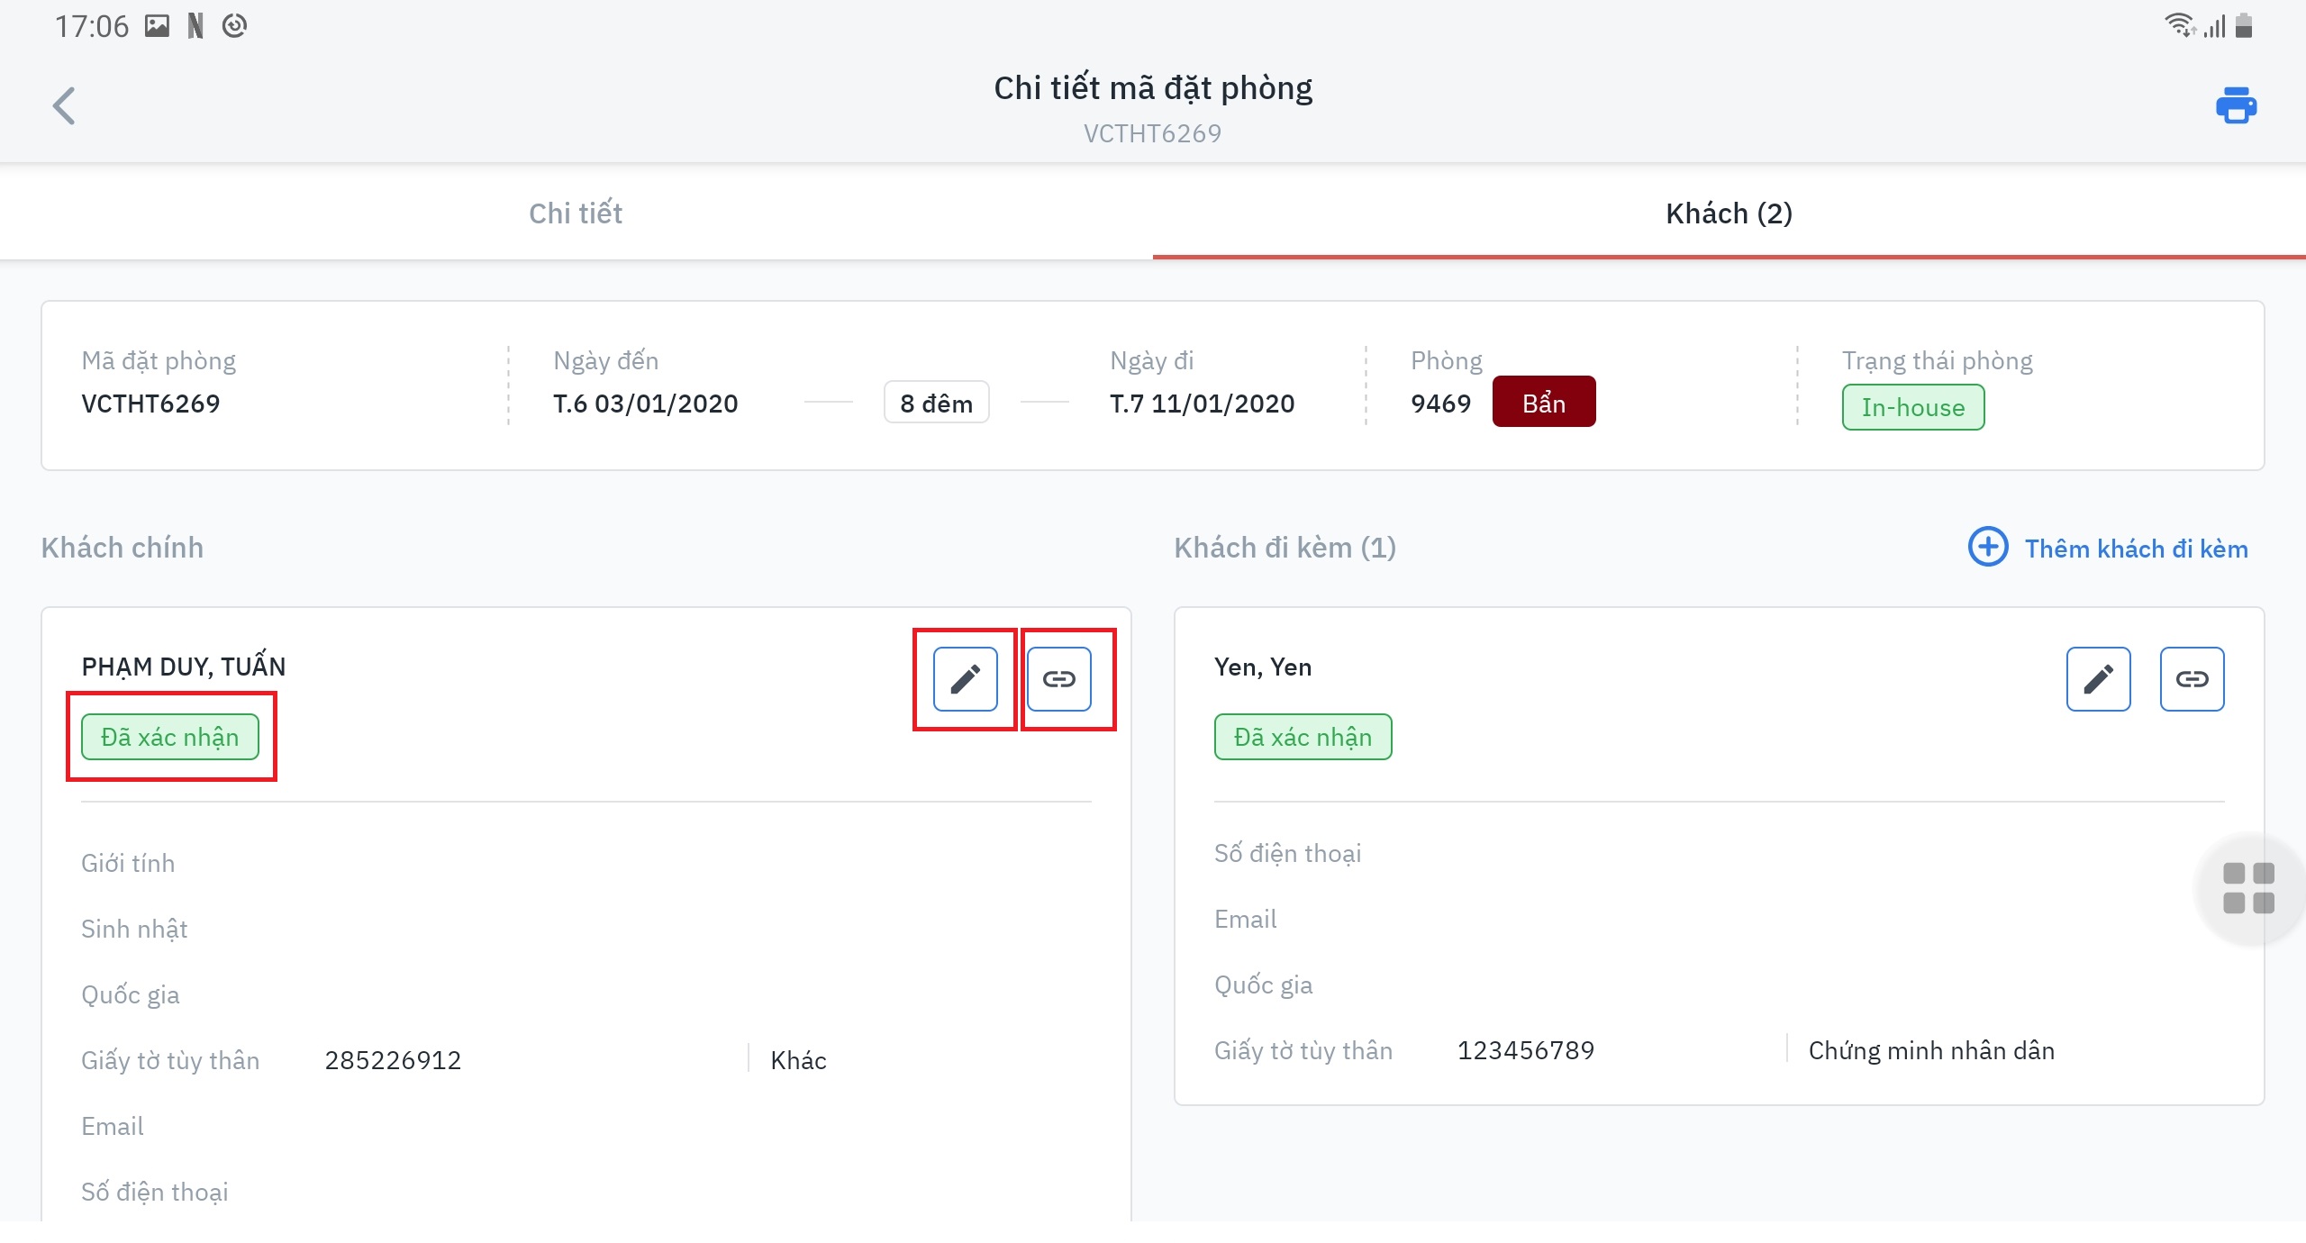The image size is (2306, 1243).
Task: Open the floating grid menu button
Action: [2248, 888]
